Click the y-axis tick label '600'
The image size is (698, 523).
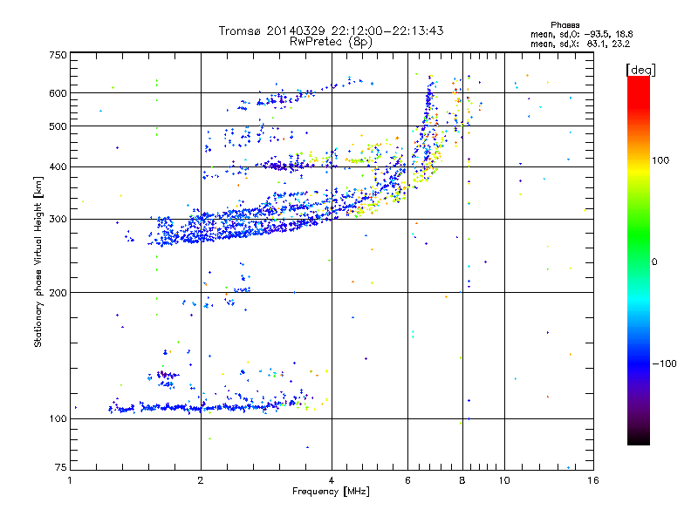pyautogui.click(x=58, y=93)
